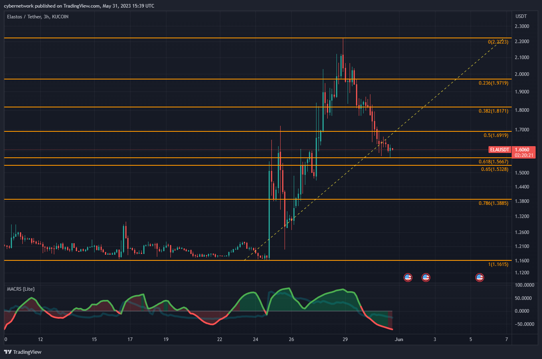The image size is (542, 359).
Task: Click the 1.4400 price axis value
Action: 522,187
